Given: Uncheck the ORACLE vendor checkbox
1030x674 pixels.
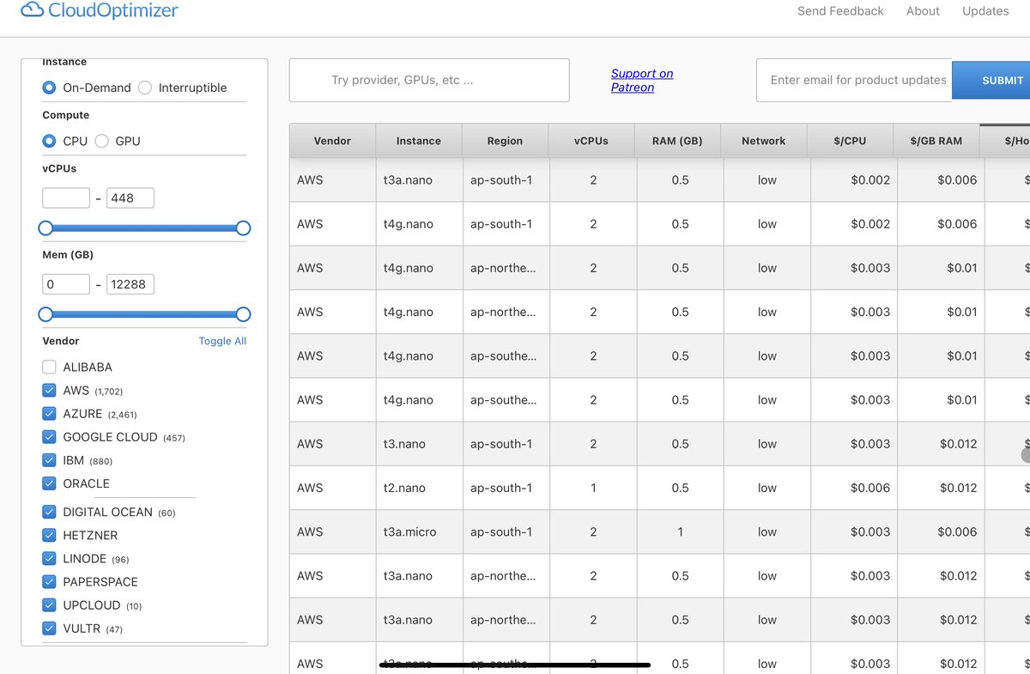Looking at the screenshot, I should tap(49, 483).
